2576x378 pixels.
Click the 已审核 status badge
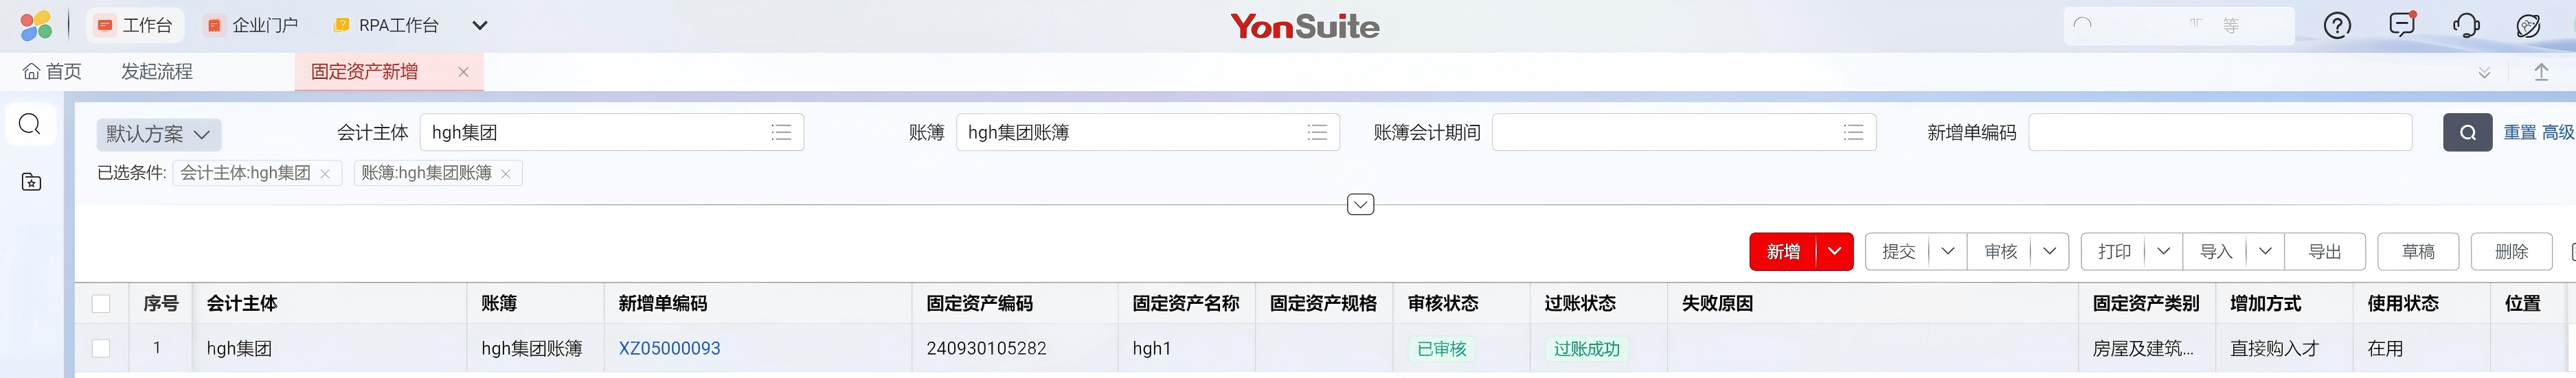pos(1441,349)
